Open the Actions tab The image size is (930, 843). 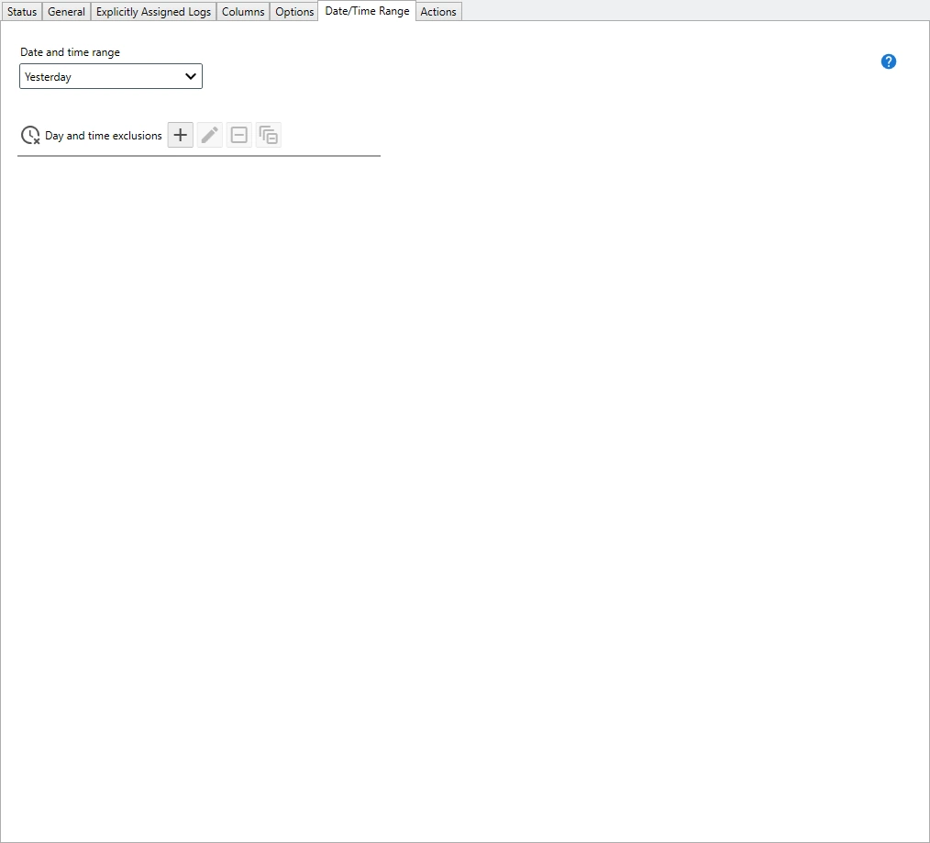[438, 12]
